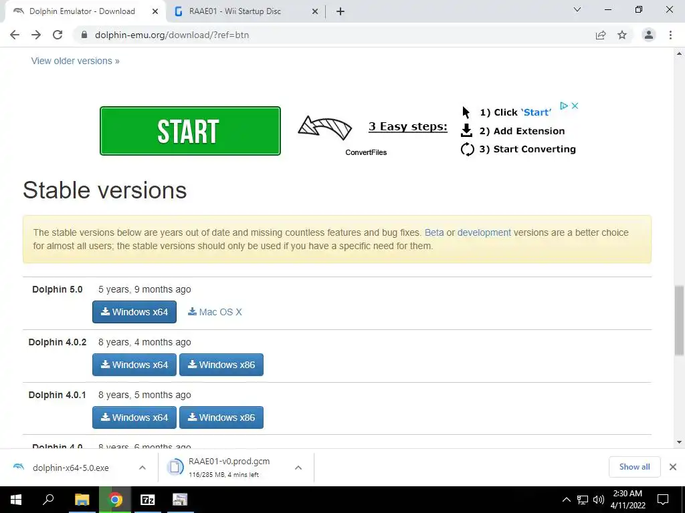Go back to the previous page
Image resolution: width=685 pixels, height=513 pixels.
click(15, 35)
